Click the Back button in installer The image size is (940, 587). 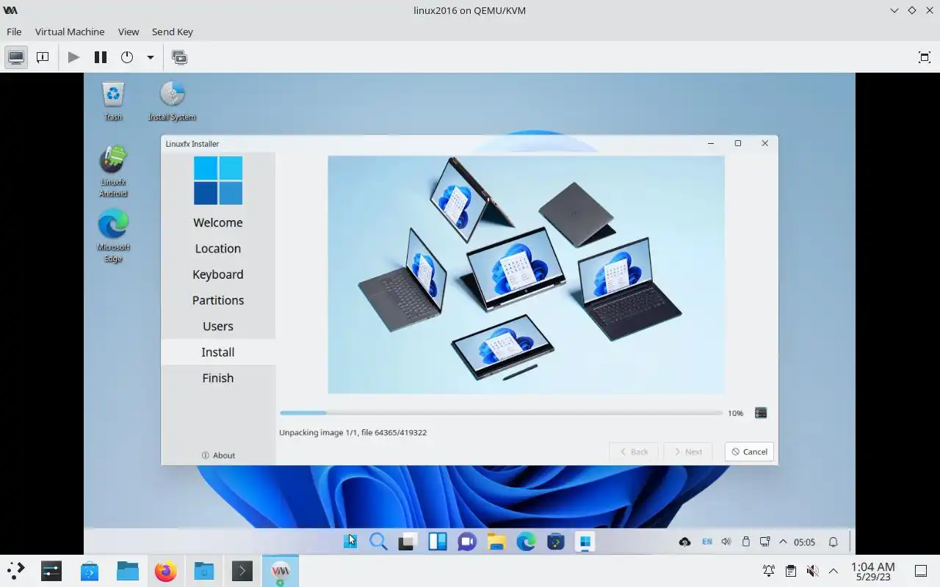coord(634,452)
